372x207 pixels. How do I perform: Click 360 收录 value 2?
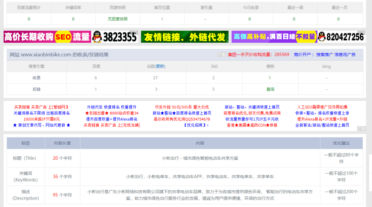pyautogui.click(x=213, y=78)
